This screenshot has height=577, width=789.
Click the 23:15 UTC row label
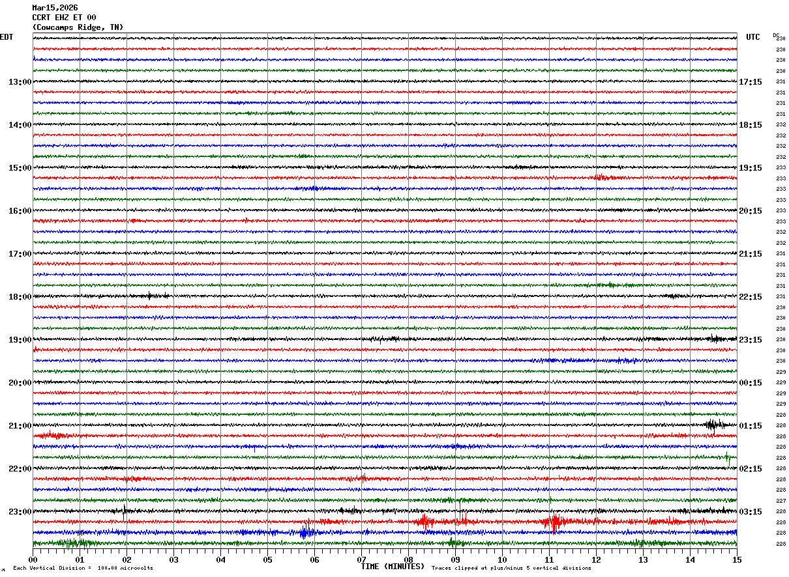point(751,340)
